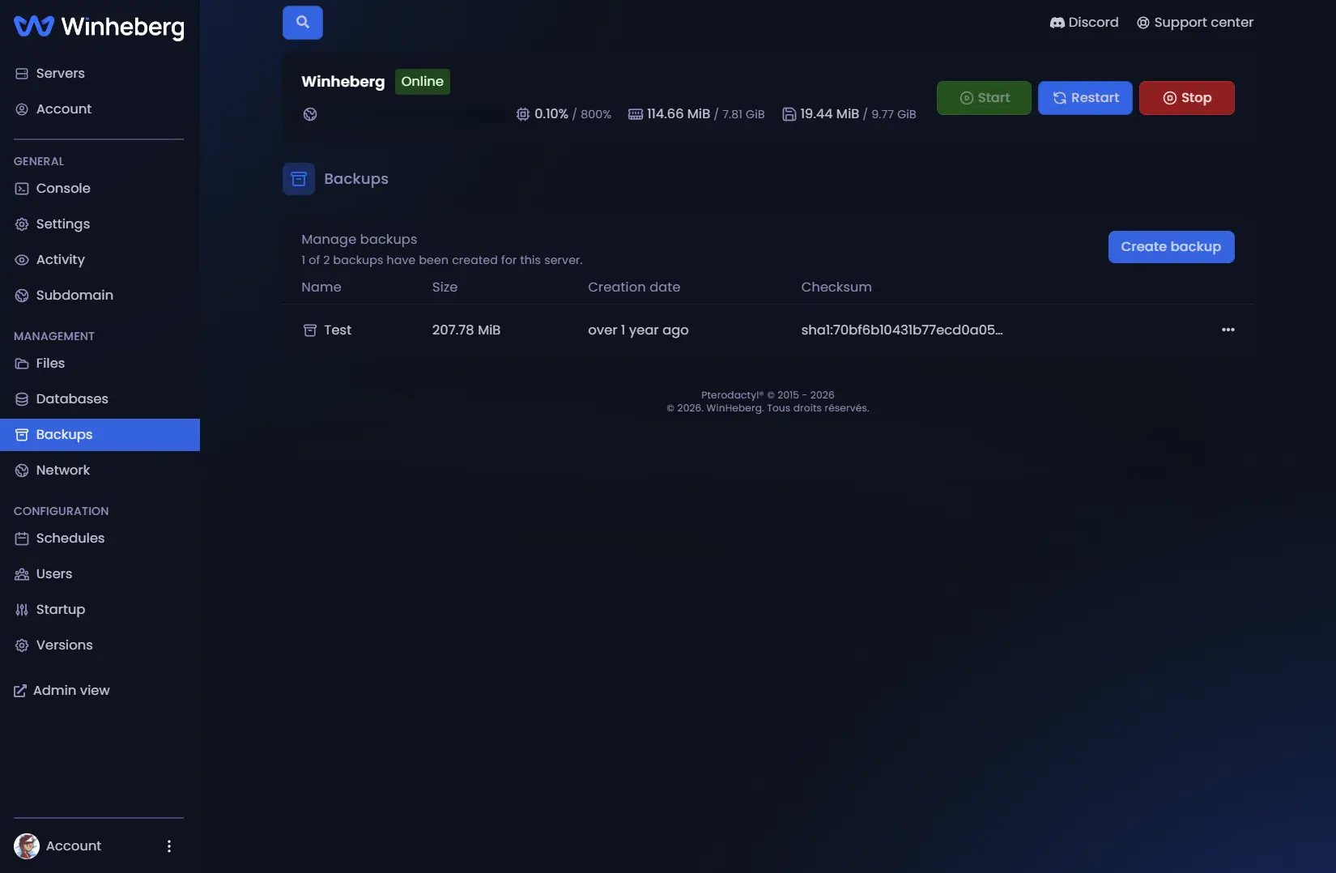This screenshot has height=873, width=1336.
Task: Expand account options vertical dots menu
Action: pyautogui.click(x=169, y=846)
